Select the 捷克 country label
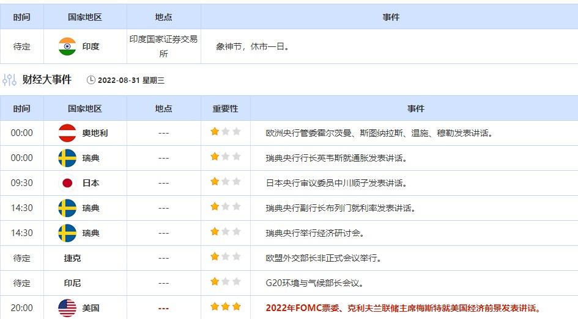This screenshot has height=319, width=578. coord(72,258)
